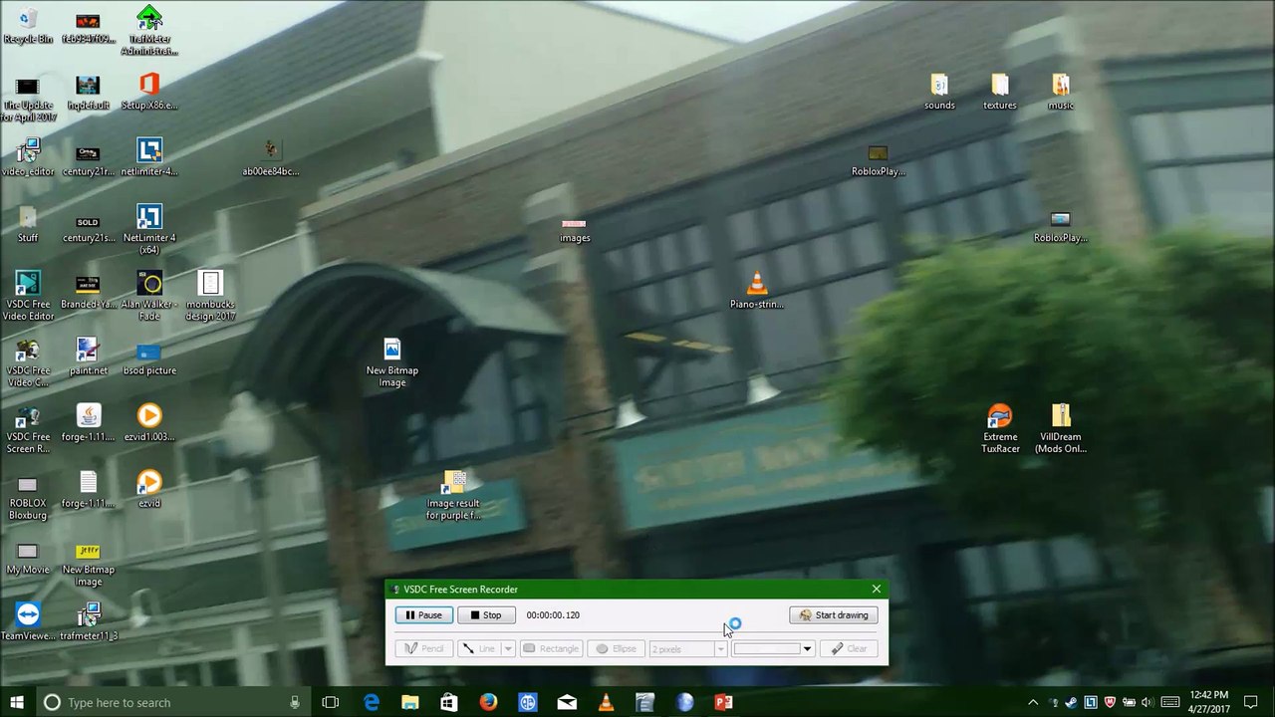The height and width of the screenshot is (717, 1275).
Task: Open the clock showing 12:42 PM
Action: (x=1208, y=702)
